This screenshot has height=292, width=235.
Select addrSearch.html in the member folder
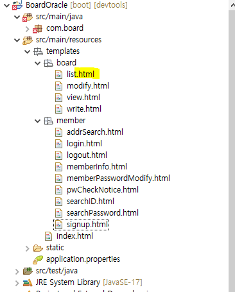(95, 132)
